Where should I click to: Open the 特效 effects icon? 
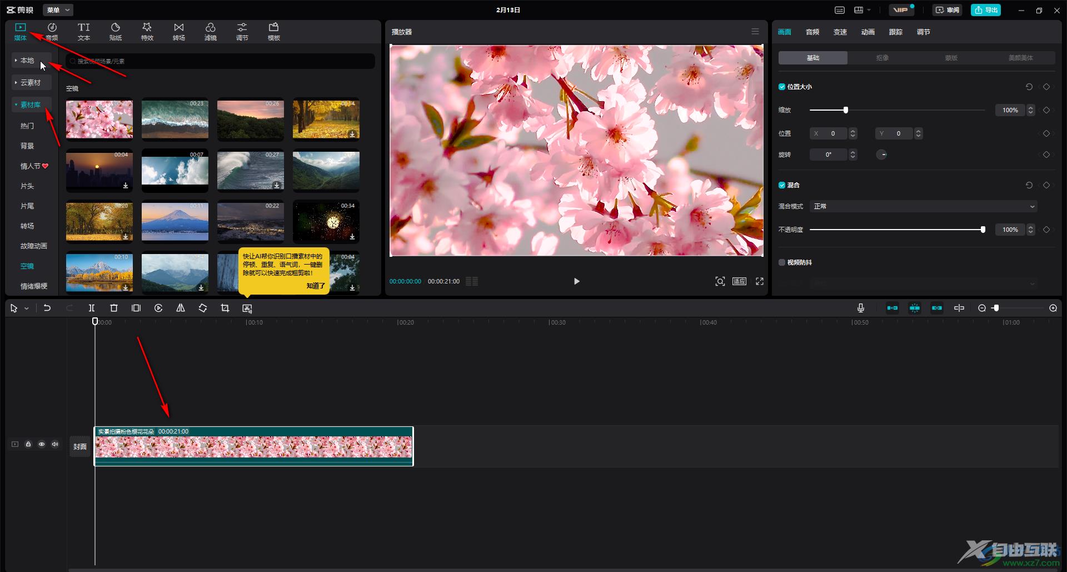click(147, 32)
